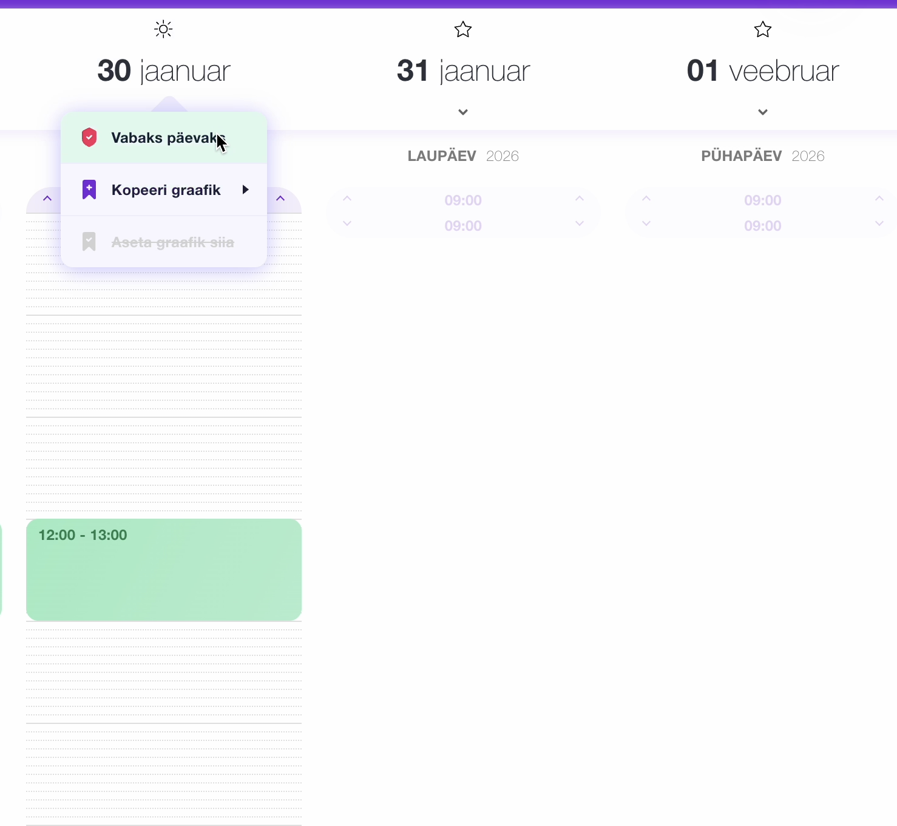Viewport: 897px width, 826px height.
Task: Open the 12:00 - 13:00 green time block
Action: [164, 570]
